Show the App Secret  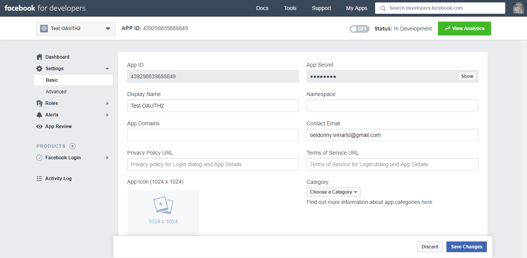pos(467,76)
